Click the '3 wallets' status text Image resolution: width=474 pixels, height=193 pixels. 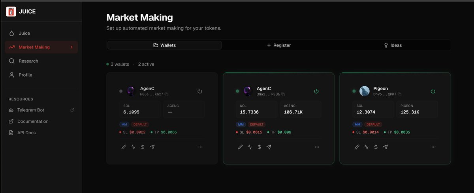[120, 64]
